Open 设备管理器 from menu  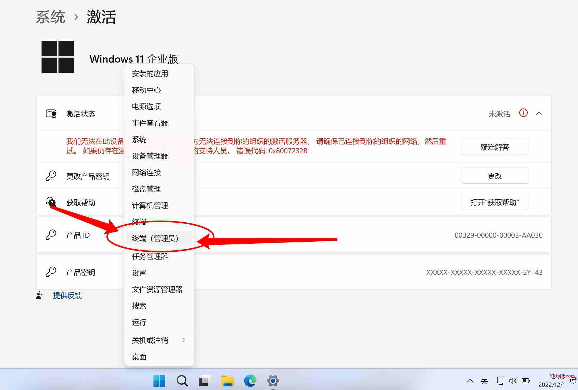pos(159,156)
